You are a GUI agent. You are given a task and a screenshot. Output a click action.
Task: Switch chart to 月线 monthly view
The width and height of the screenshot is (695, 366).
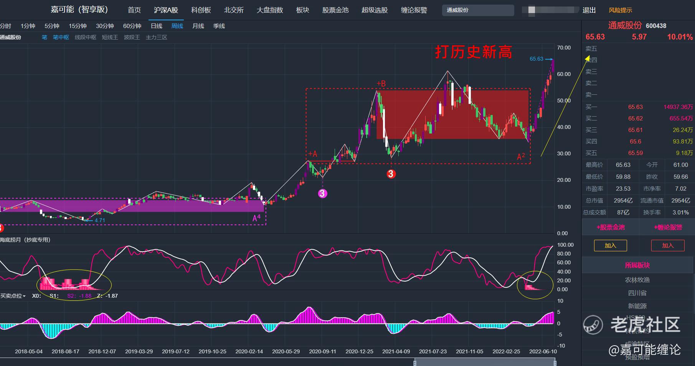point(198,26)
